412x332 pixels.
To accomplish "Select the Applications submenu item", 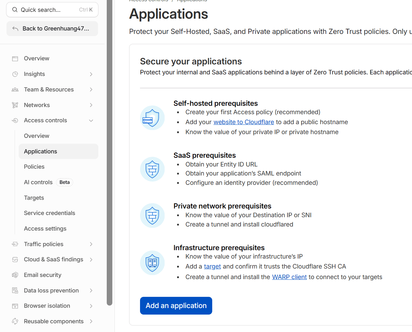I will click(x=59, y=152).
